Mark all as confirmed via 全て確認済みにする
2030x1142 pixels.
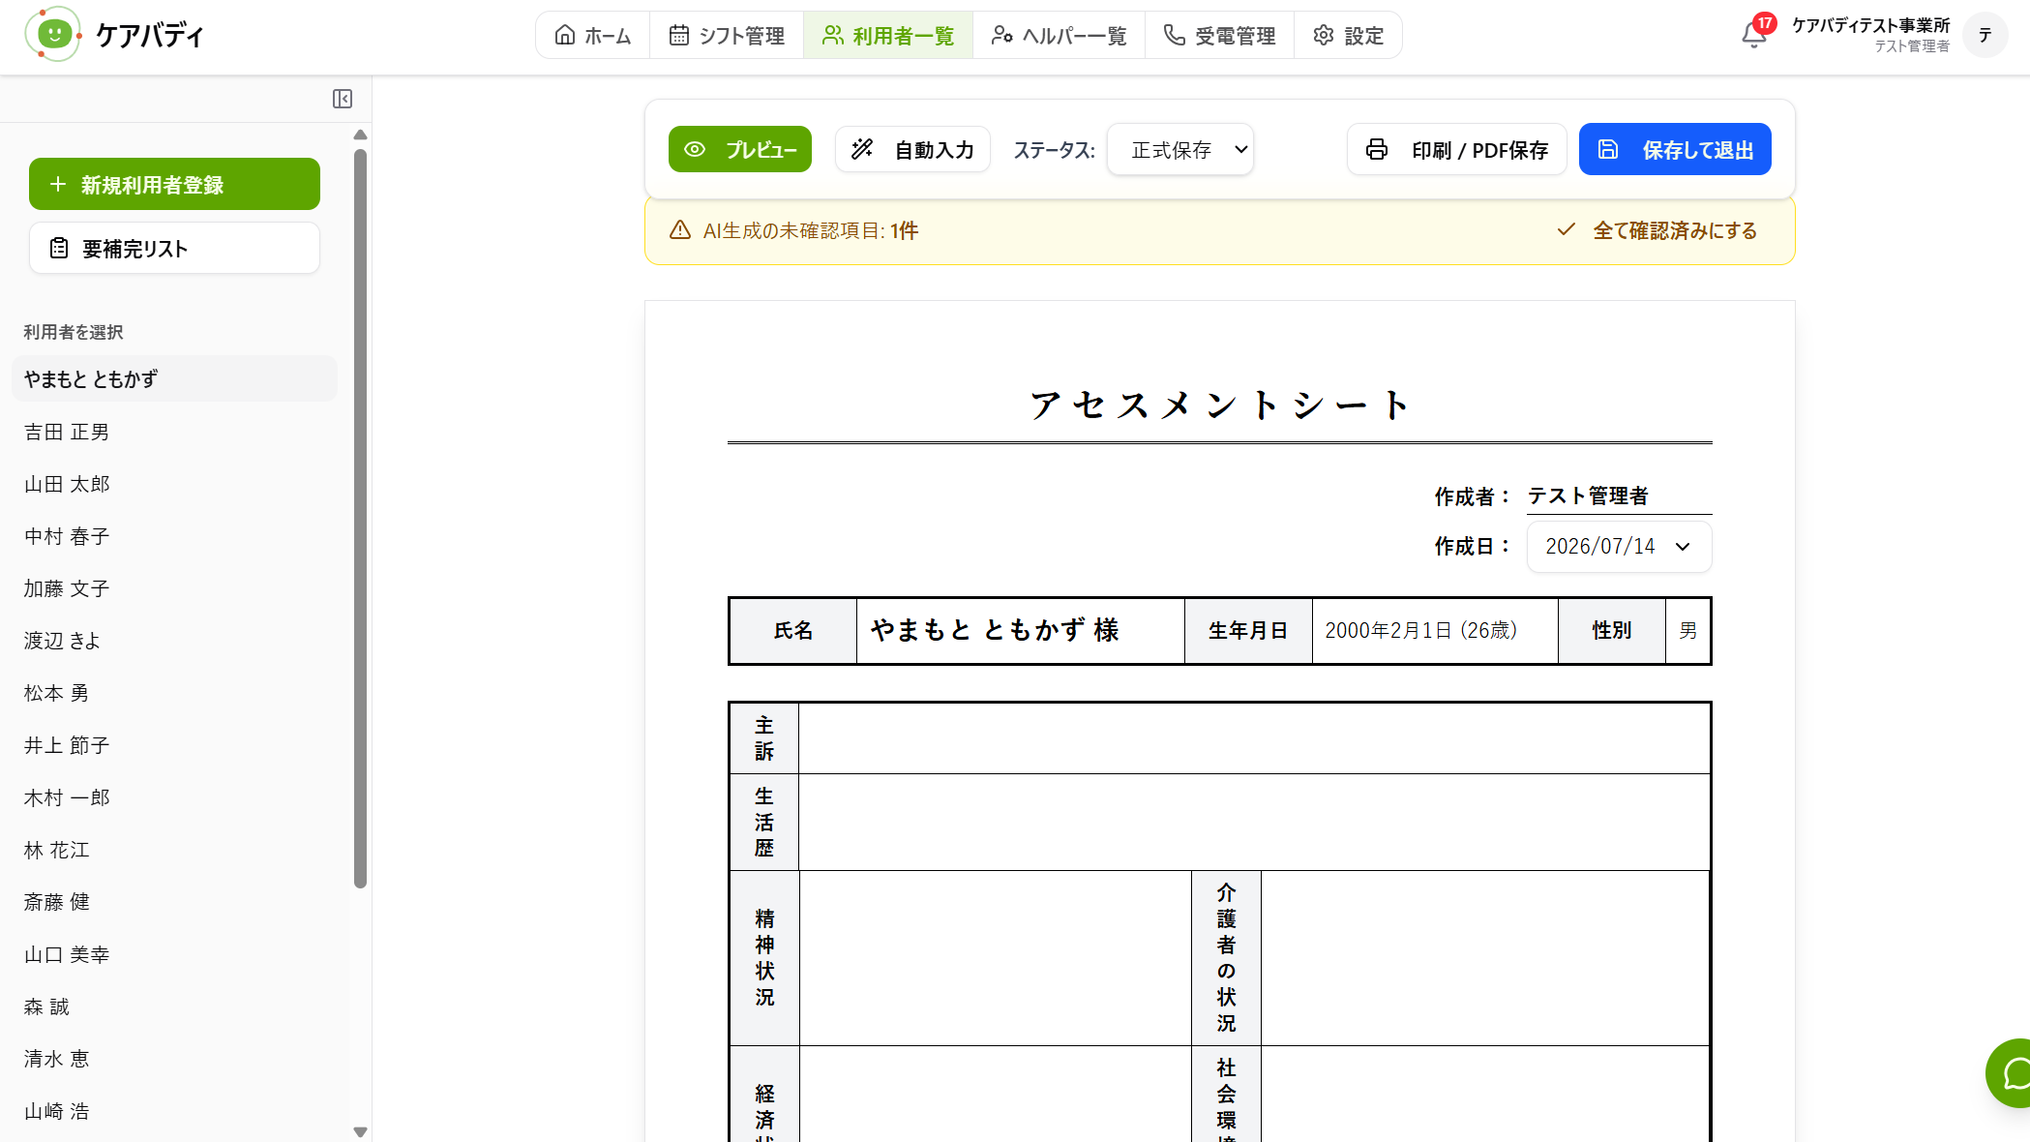1657,231
